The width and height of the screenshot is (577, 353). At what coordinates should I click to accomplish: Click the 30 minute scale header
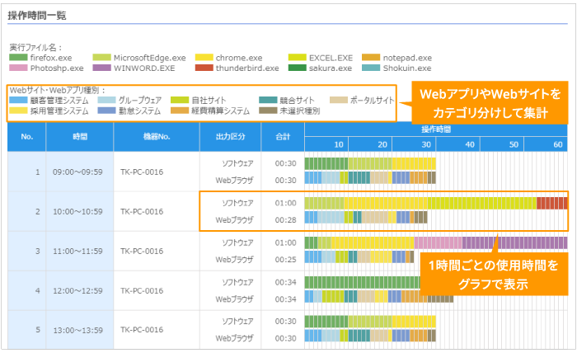[x=415, y=144]
